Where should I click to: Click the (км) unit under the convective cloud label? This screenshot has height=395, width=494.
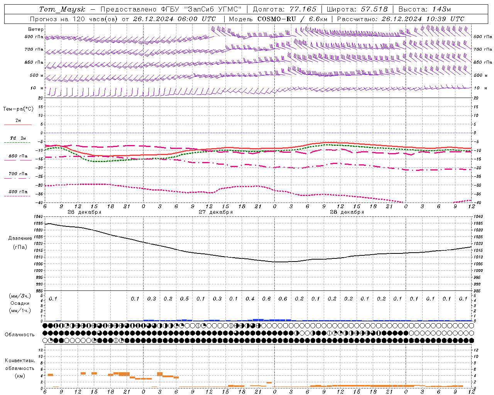click(x=20, y=376)
